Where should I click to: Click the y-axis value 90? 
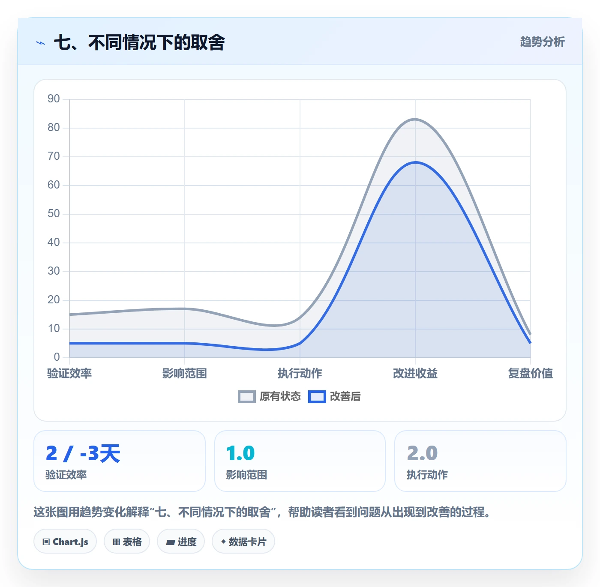pyautogui.click(x=54, y=99)
